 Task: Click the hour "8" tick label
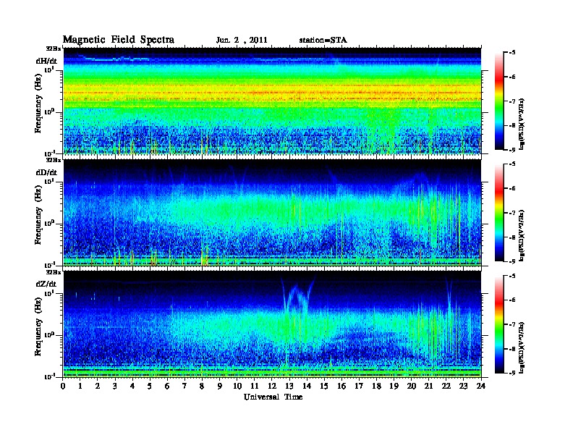pyautogui.click(x=202, y=387)
